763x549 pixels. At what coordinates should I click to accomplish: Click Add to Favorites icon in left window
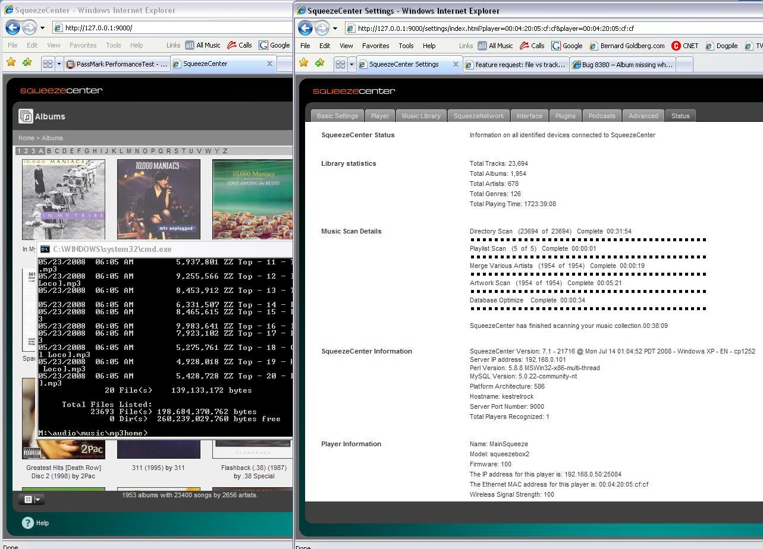(x=27, y=63)
